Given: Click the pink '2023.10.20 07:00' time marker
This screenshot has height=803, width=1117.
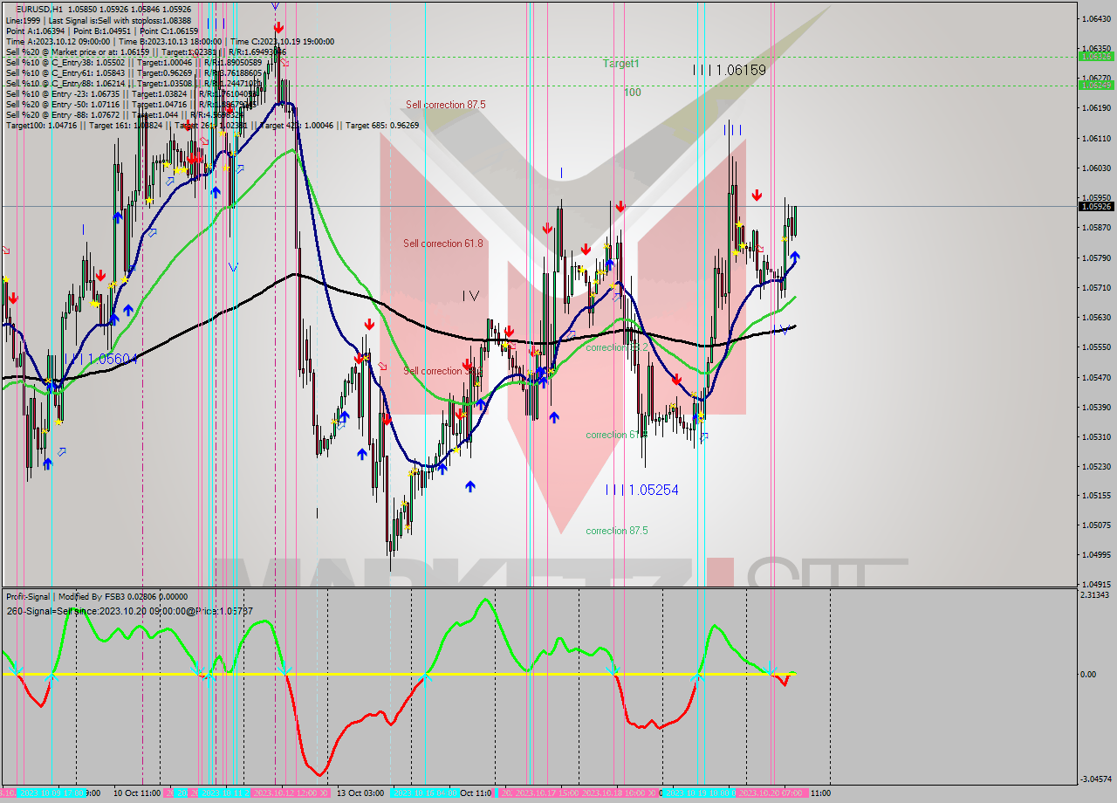Looking at the screenshot, I should [x=773, y=793].
